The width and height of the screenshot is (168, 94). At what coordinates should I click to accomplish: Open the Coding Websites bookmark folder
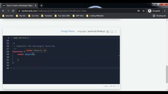[x=95, y=16]
